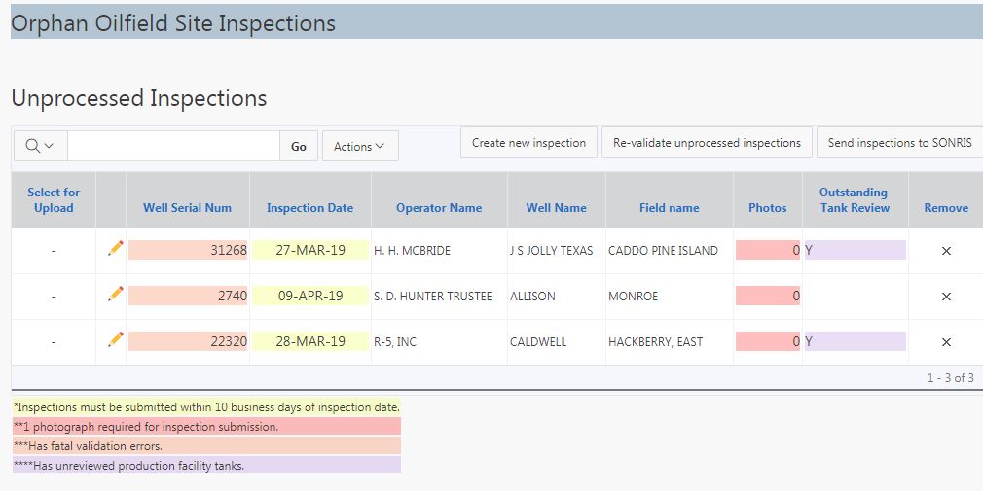Click the pencil edit icon for well 22320

click(x=116, y=339)
